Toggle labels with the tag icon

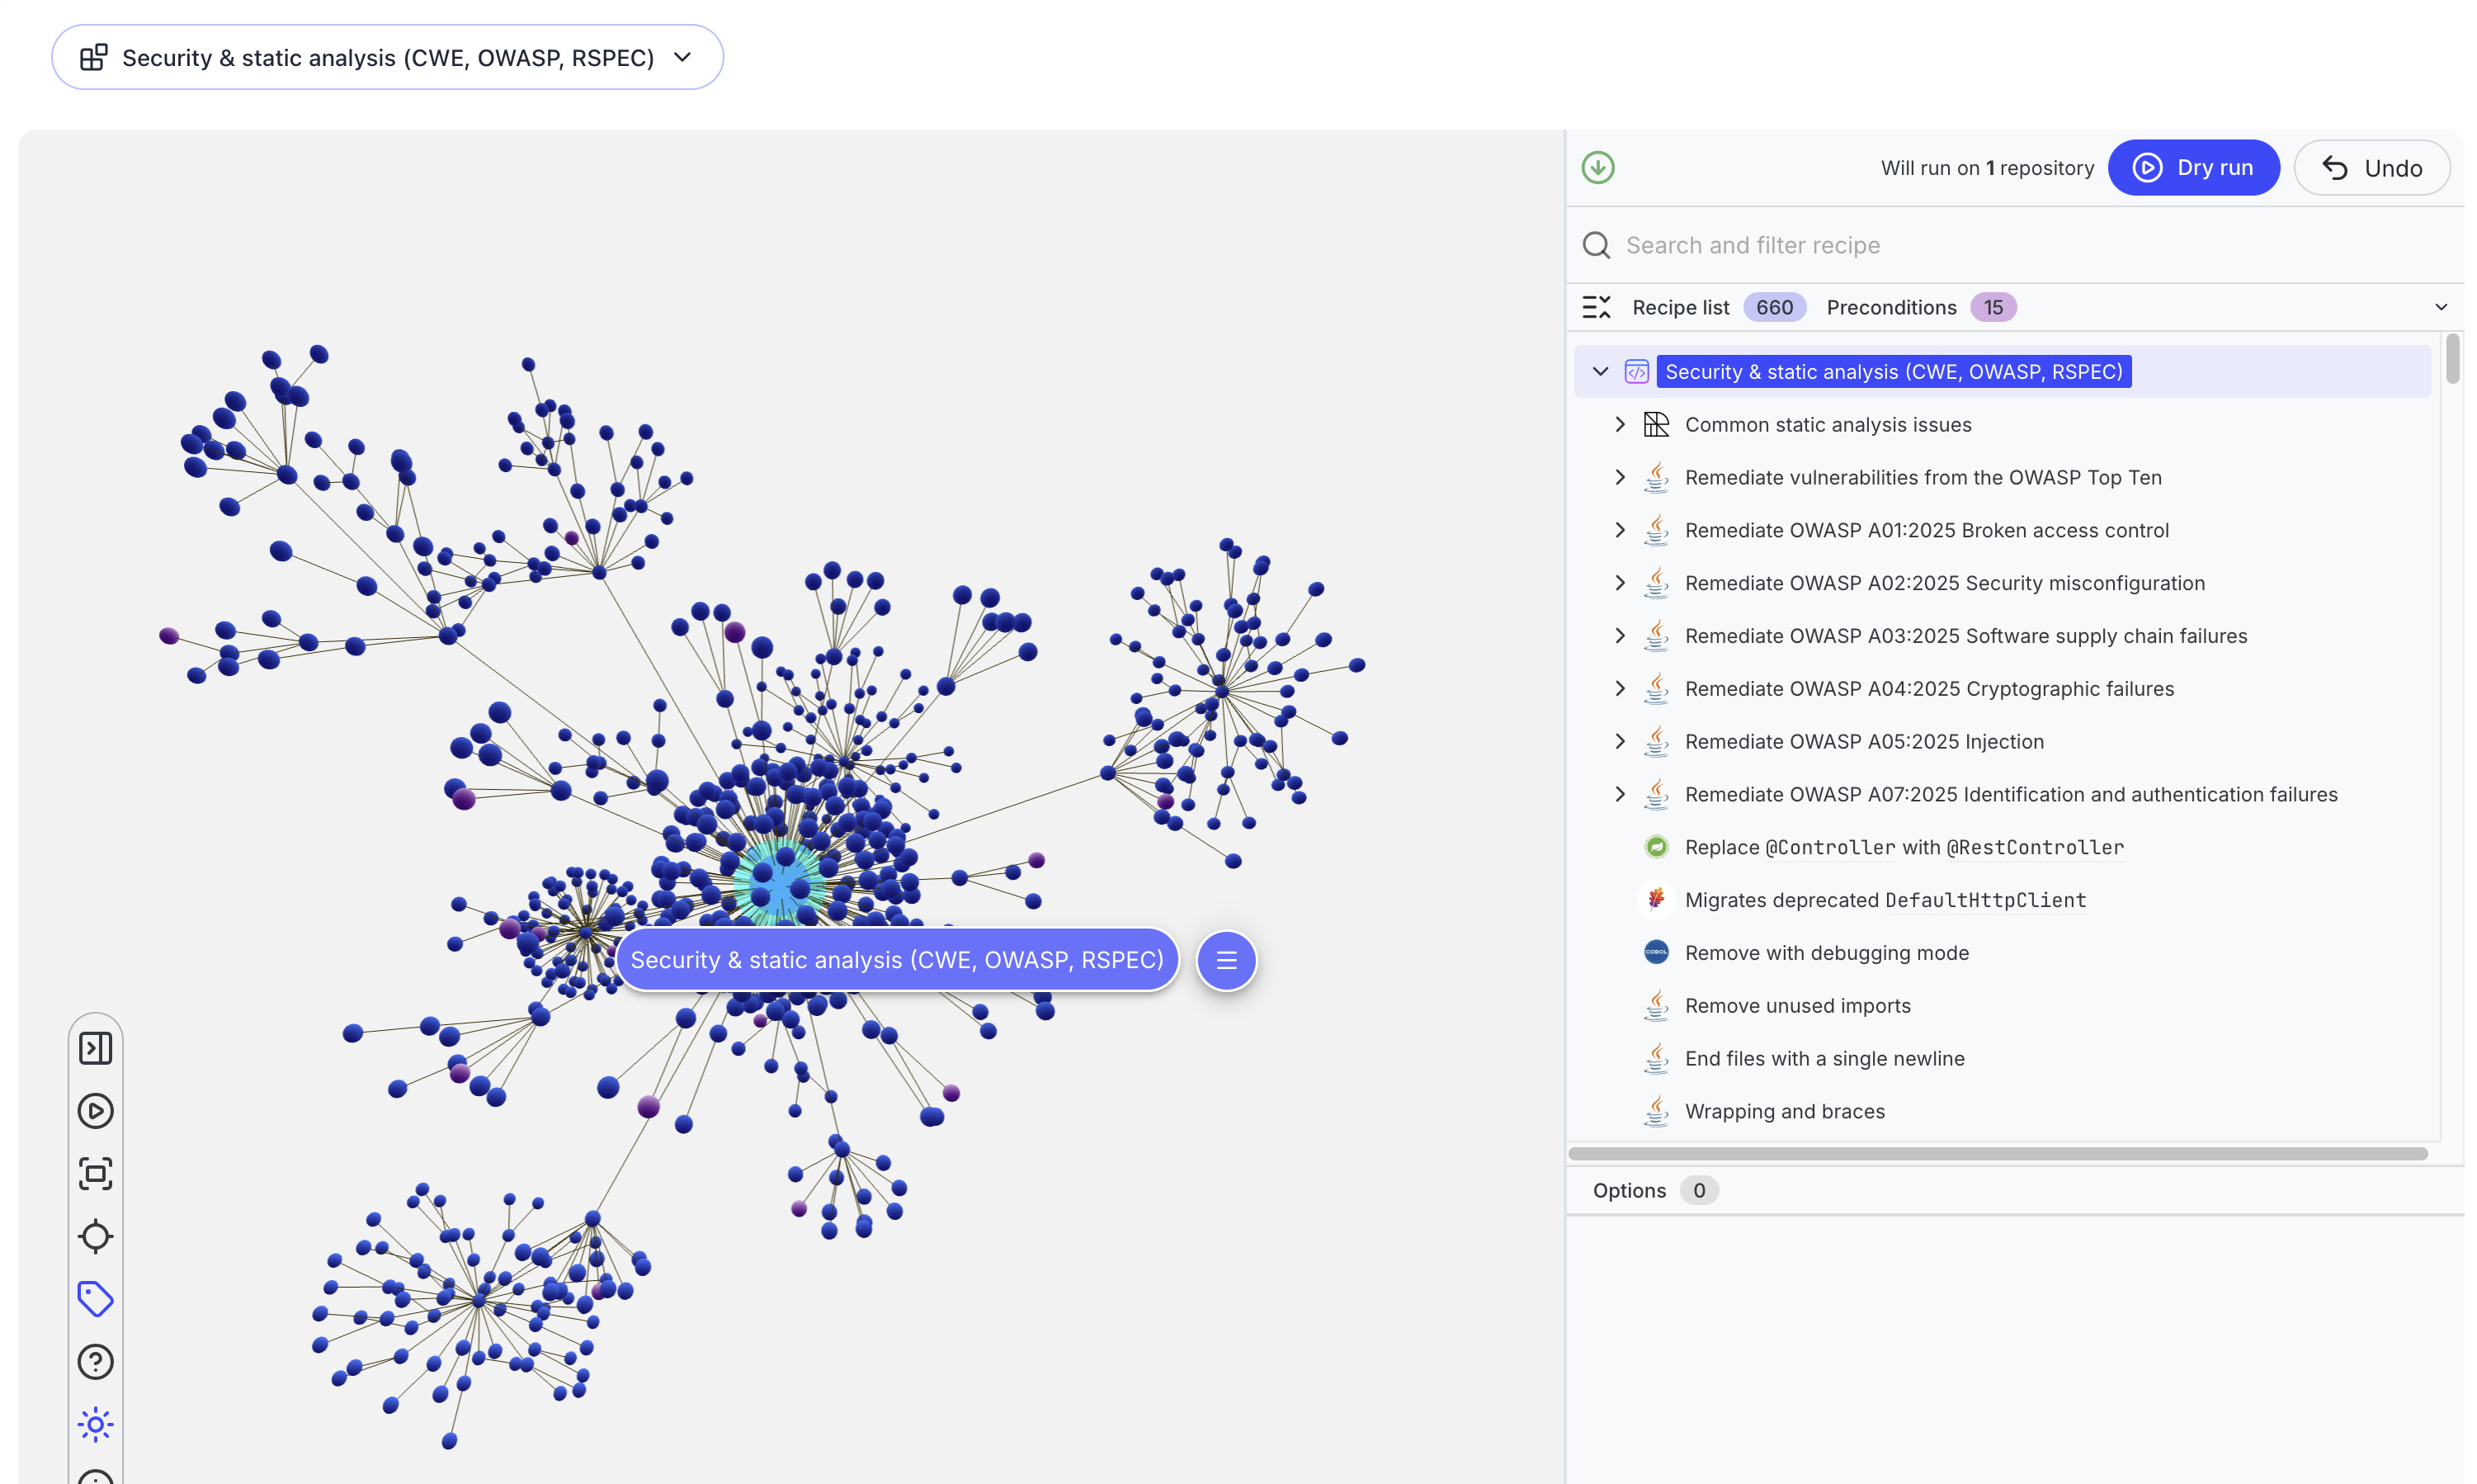tap(95, 1300)
